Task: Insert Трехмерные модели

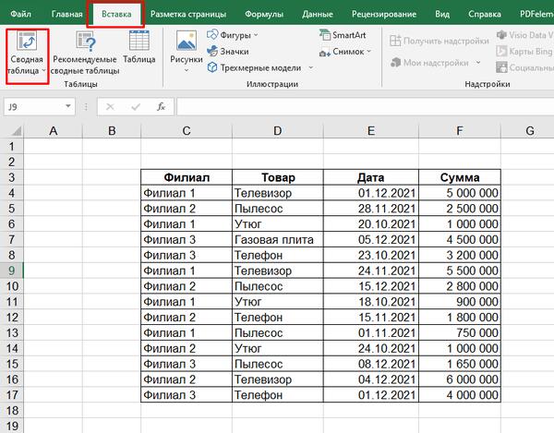Action: click(255, 67)
